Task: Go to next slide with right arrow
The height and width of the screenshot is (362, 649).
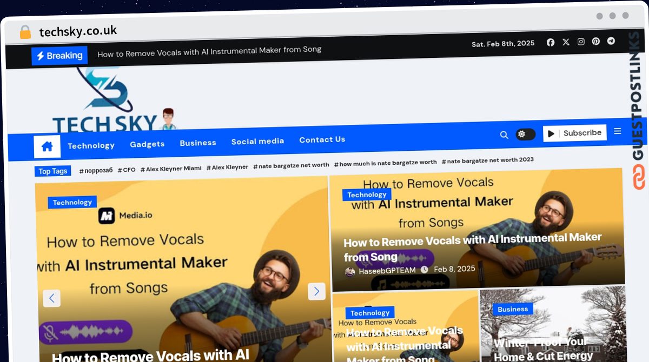Action: point(317,291)
